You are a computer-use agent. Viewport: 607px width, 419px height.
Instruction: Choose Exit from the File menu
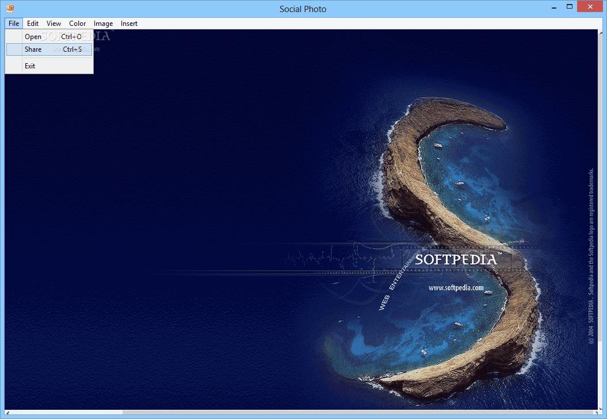coord(49,66)
